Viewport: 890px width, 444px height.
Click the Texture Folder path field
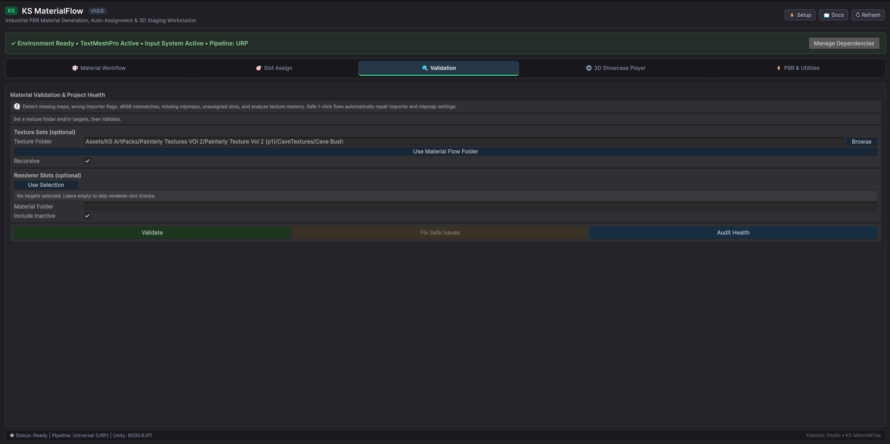click(464, 142)
